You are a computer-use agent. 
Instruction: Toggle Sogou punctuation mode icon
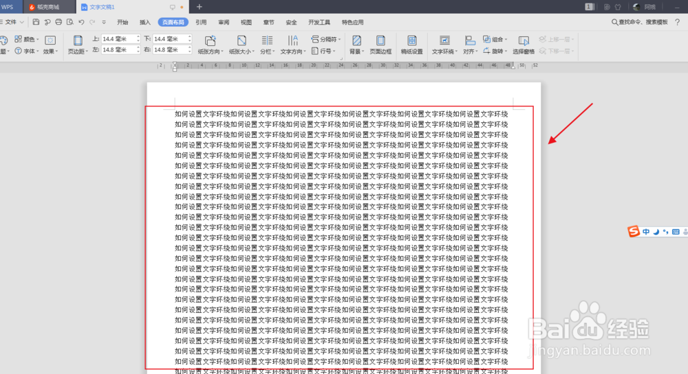tap(665, 232)
